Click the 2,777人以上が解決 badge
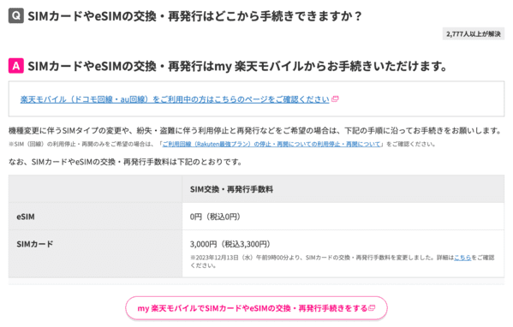513x327 pixels. point(474,34)
